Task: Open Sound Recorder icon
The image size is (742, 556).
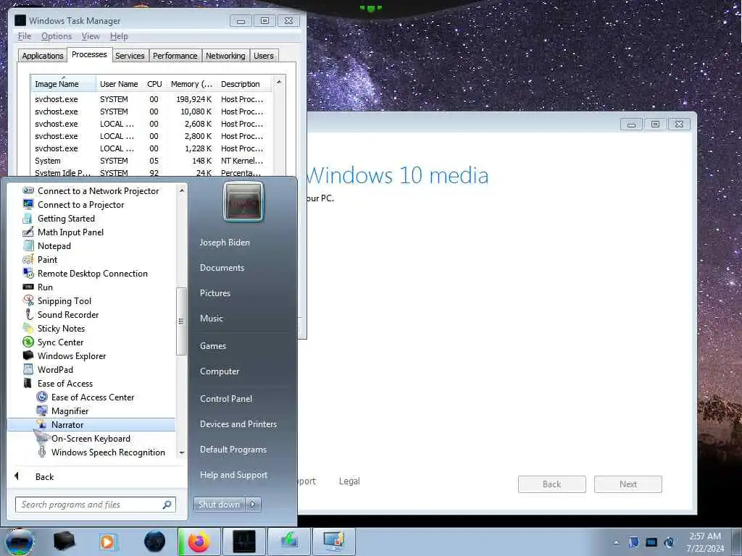Action: pos(28,314)
